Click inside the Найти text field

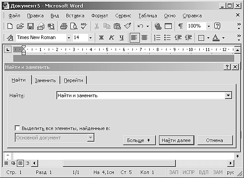141,95
